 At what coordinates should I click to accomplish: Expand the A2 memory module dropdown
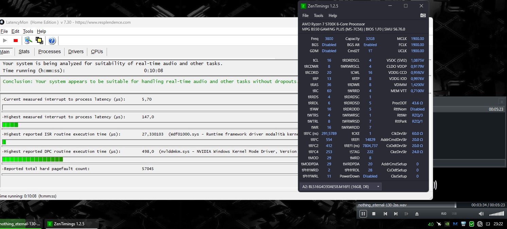[340, 187]
